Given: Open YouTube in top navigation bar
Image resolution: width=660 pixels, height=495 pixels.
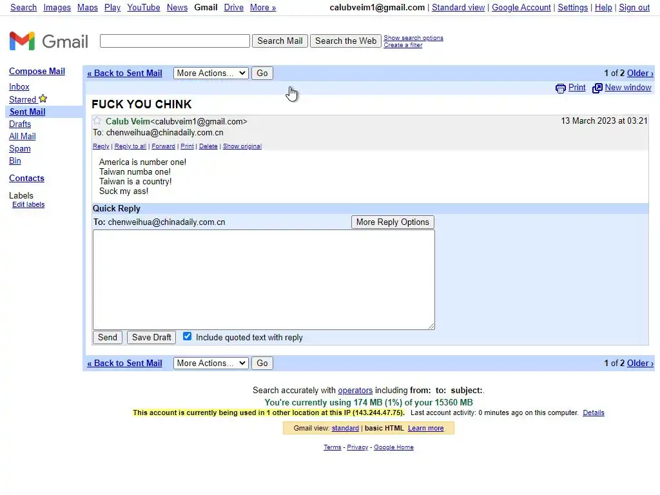Looking at the screenshot, I should click(144, 8).
